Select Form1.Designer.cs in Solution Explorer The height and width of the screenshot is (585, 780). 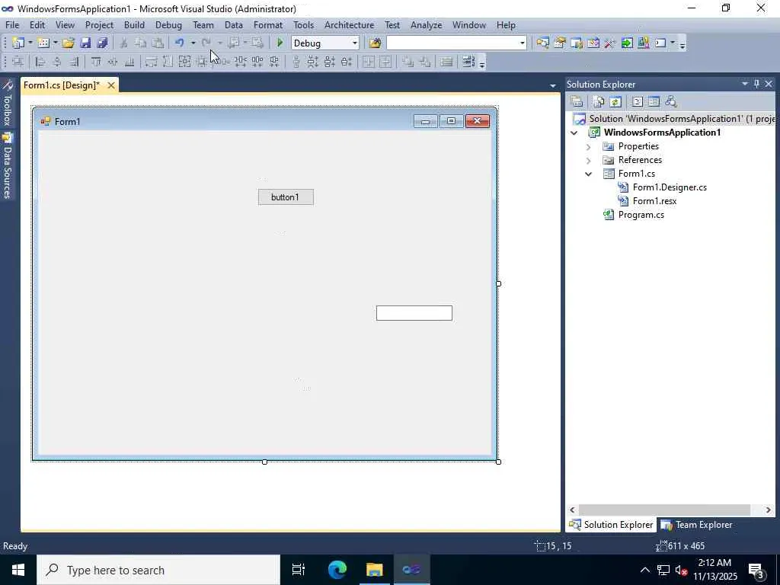(x=670, y=187)
